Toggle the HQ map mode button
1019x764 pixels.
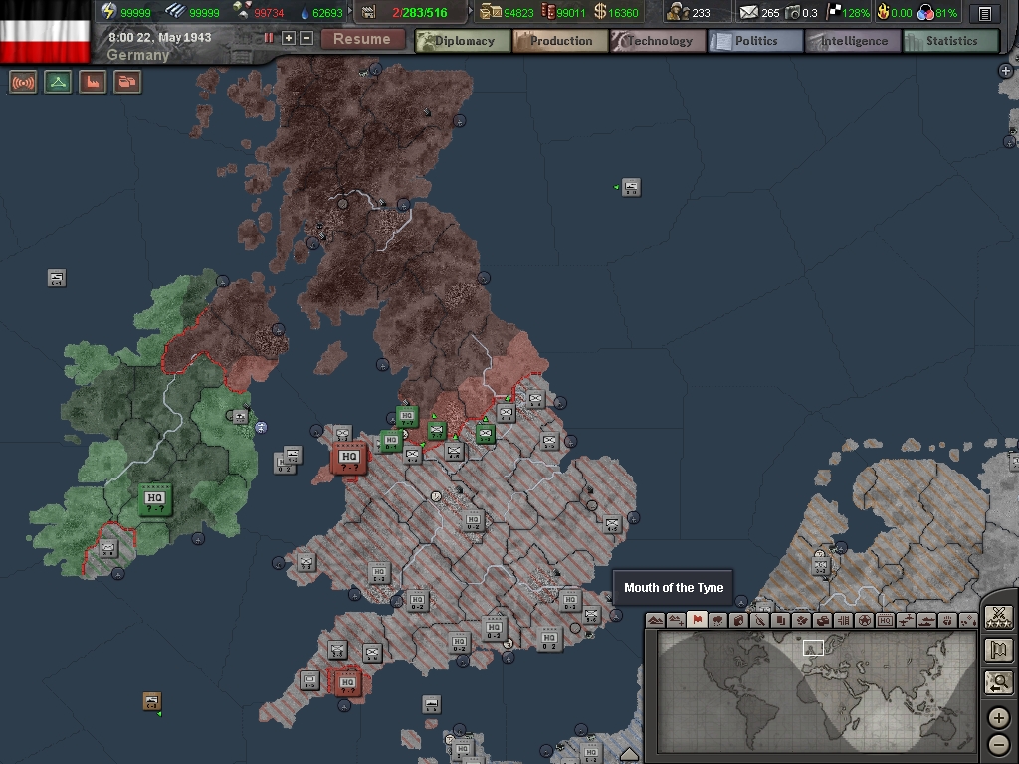click(886, 620)
